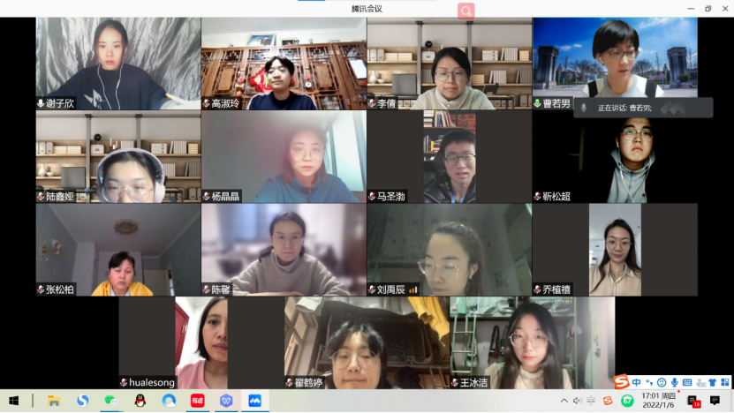Select 谢子欣's video tile
734x413 pixels.
(x=118, y=64)
